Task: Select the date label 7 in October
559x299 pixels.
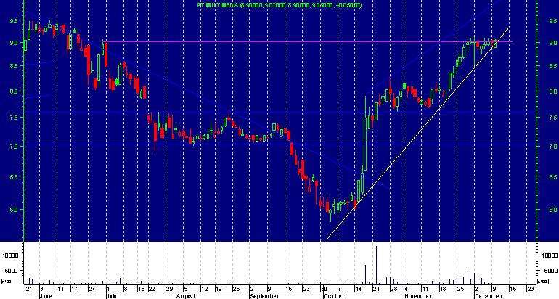Action: [x=339, y=289]
